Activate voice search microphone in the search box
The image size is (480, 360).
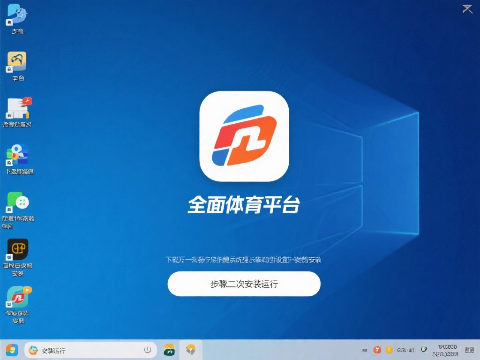coord(146,350)
